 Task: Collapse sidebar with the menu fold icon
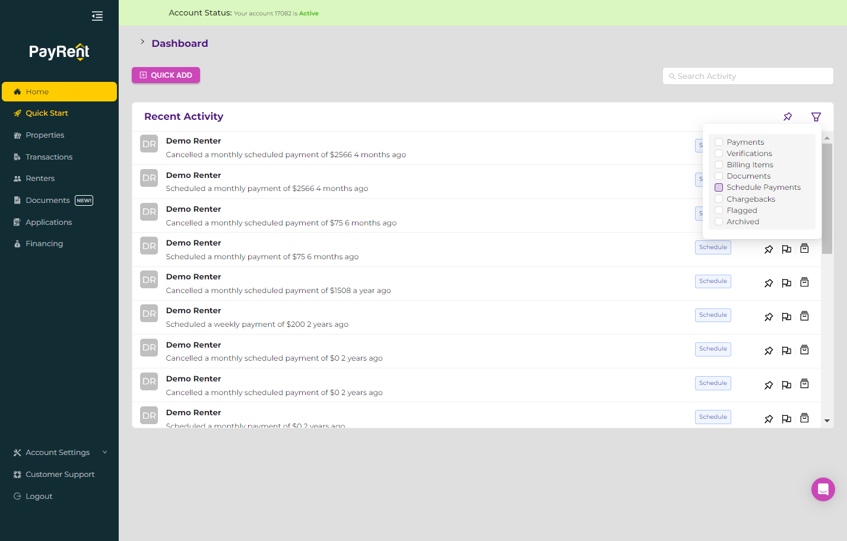click(x=97, y=16)
